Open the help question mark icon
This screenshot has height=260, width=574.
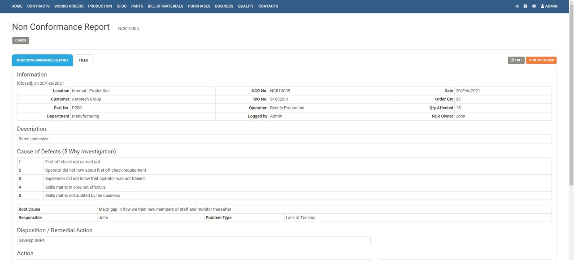525,6
